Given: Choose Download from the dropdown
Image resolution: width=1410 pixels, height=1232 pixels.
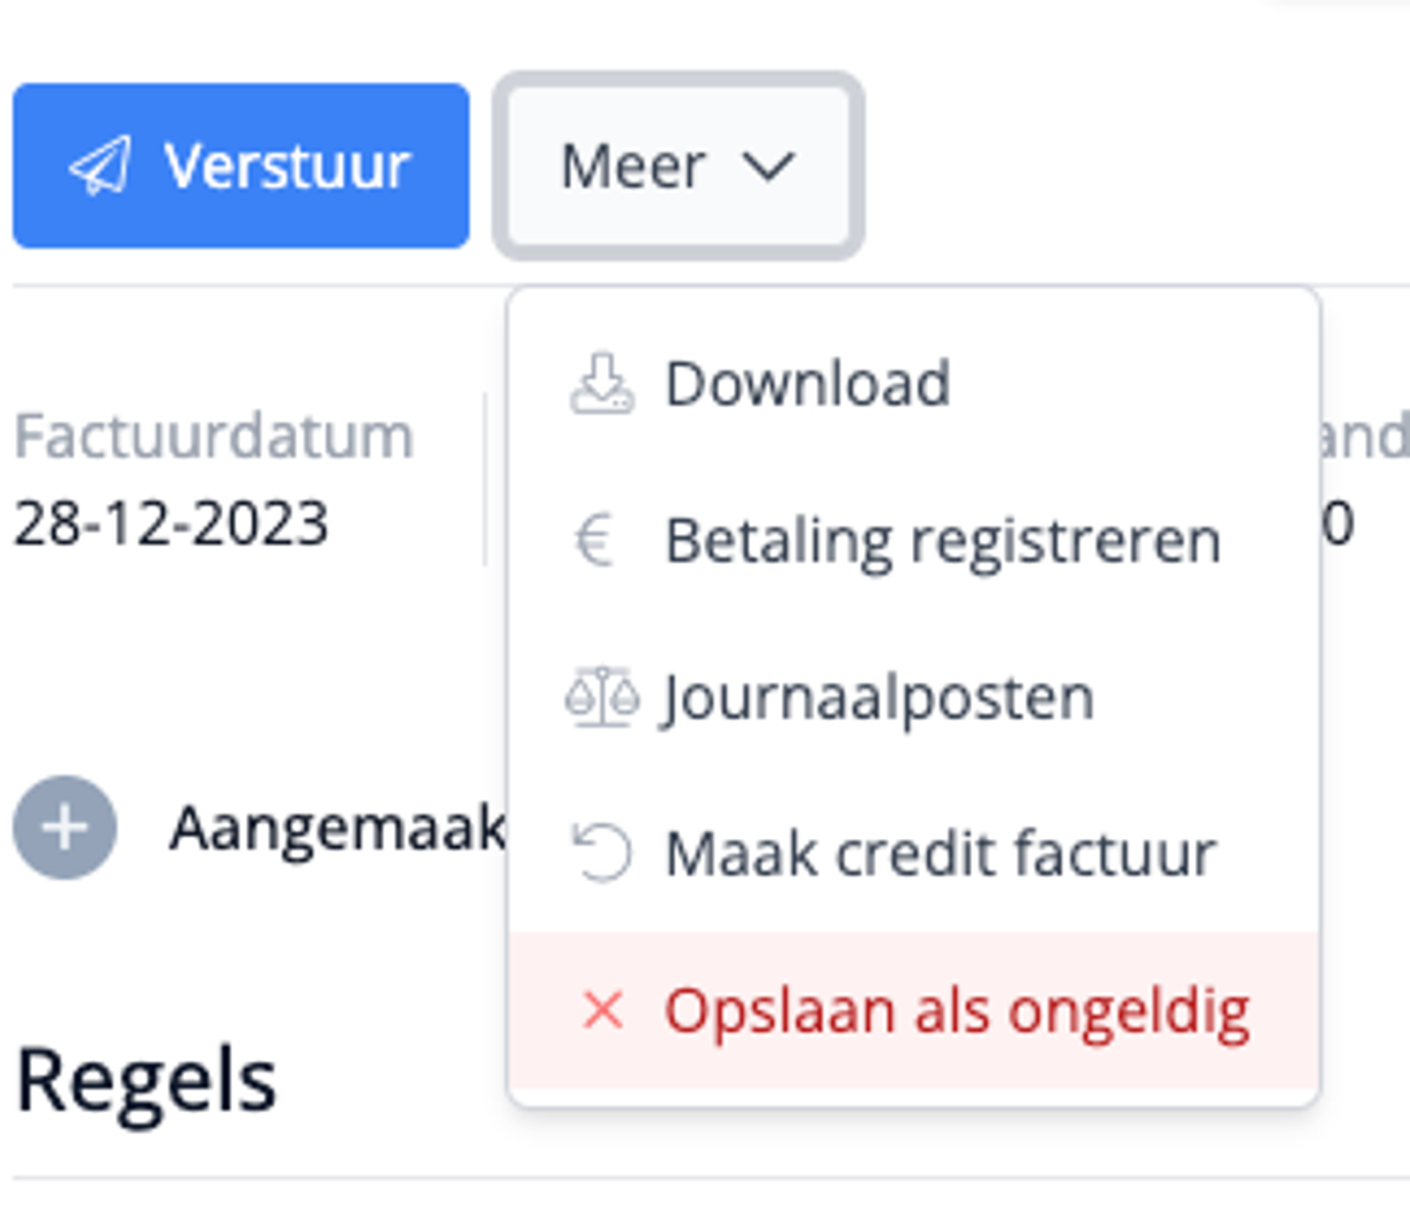Looking at the screenshot, I should point(806,383).
